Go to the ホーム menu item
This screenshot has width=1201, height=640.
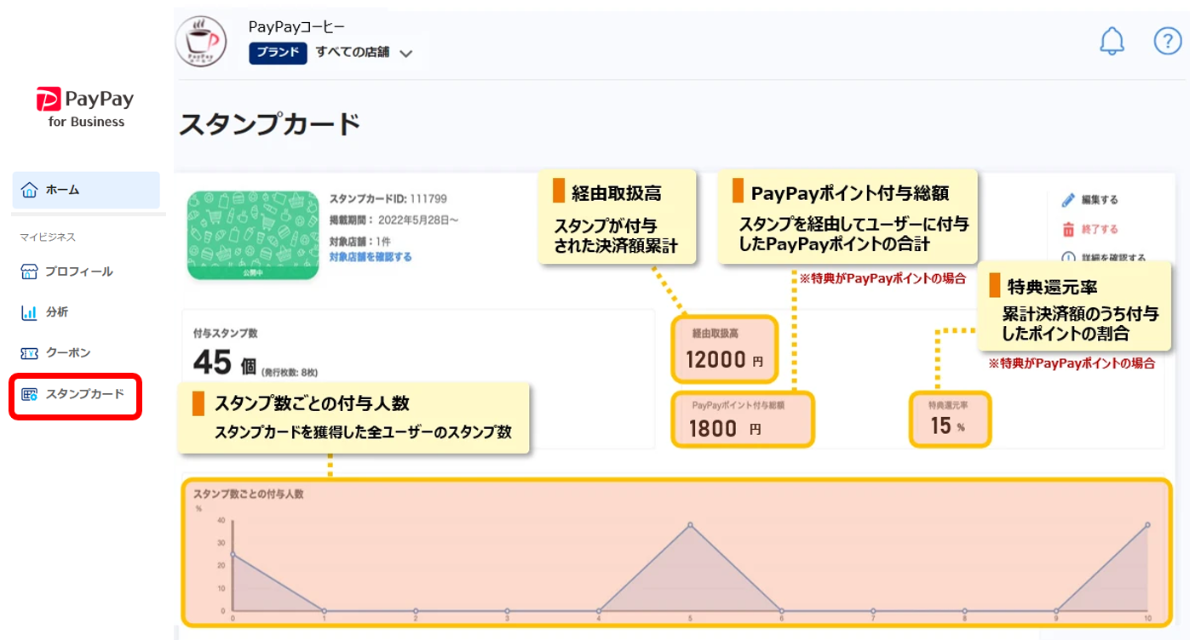[x=62, y=190]
